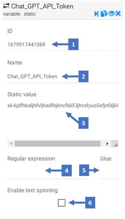Screen dimensions: 125x219
Task: Click the text area resize handle
Action: [115, 144]
